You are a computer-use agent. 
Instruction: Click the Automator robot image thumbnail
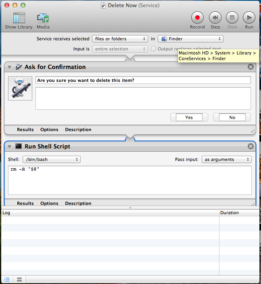tap(20, 88)
